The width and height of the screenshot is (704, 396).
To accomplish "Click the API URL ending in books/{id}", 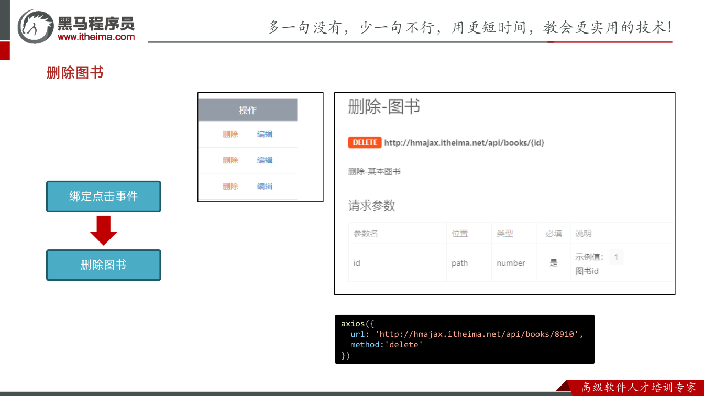I will (464, 142).
